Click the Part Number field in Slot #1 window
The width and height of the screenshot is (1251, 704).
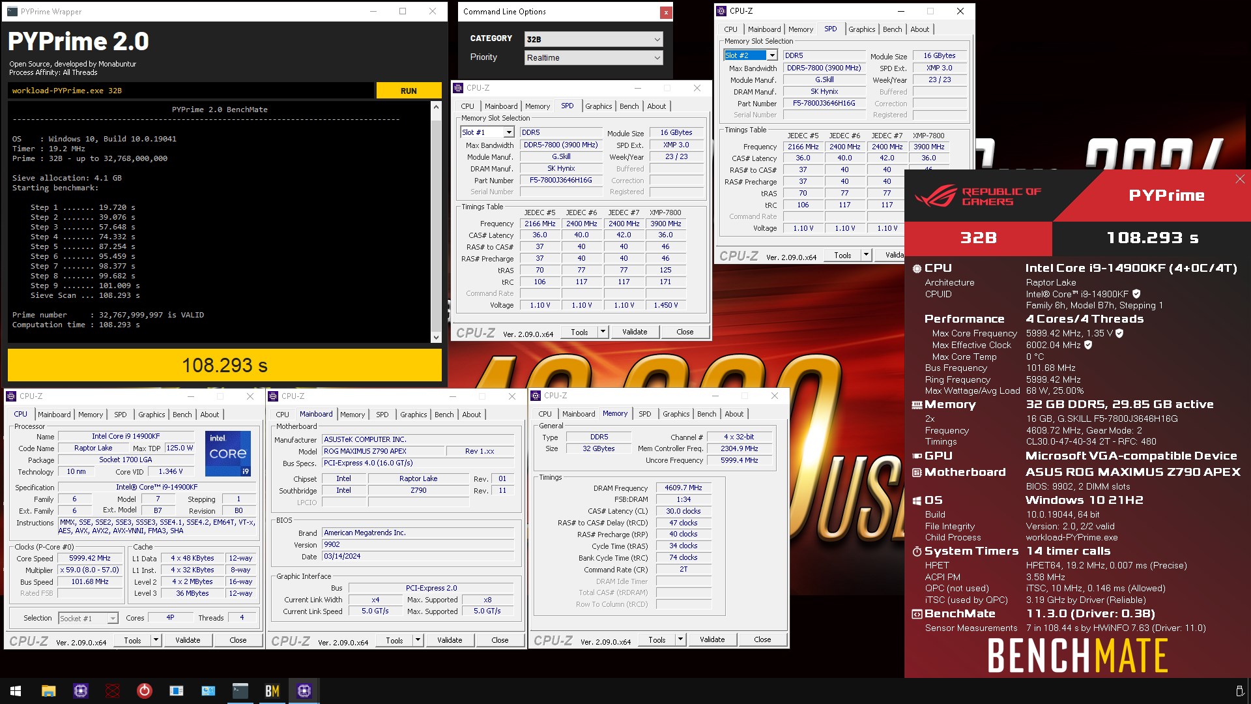[561, 181]
